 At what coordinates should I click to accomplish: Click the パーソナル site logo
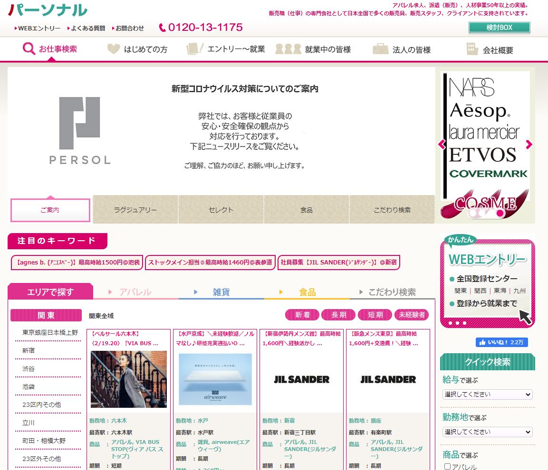point(48,10)
